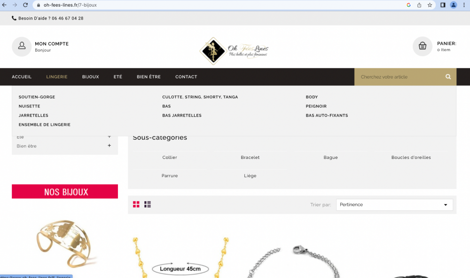Open Chrome three-dot menu
This screenshot has height=278, width=470.
pyautogui.click(x=464, y=5)
